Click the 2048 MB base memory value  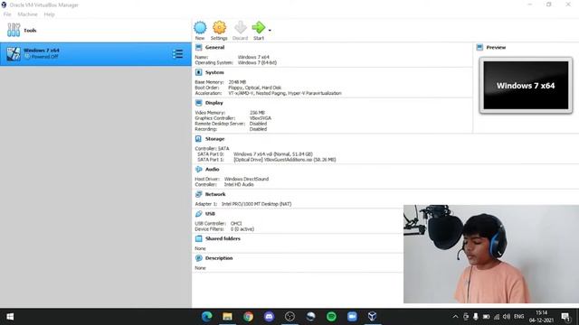click(237, 82)
